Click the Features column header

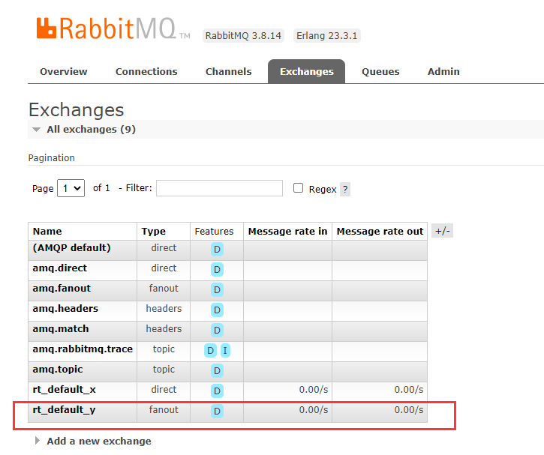pyautogui.click(x=214, y=231)
